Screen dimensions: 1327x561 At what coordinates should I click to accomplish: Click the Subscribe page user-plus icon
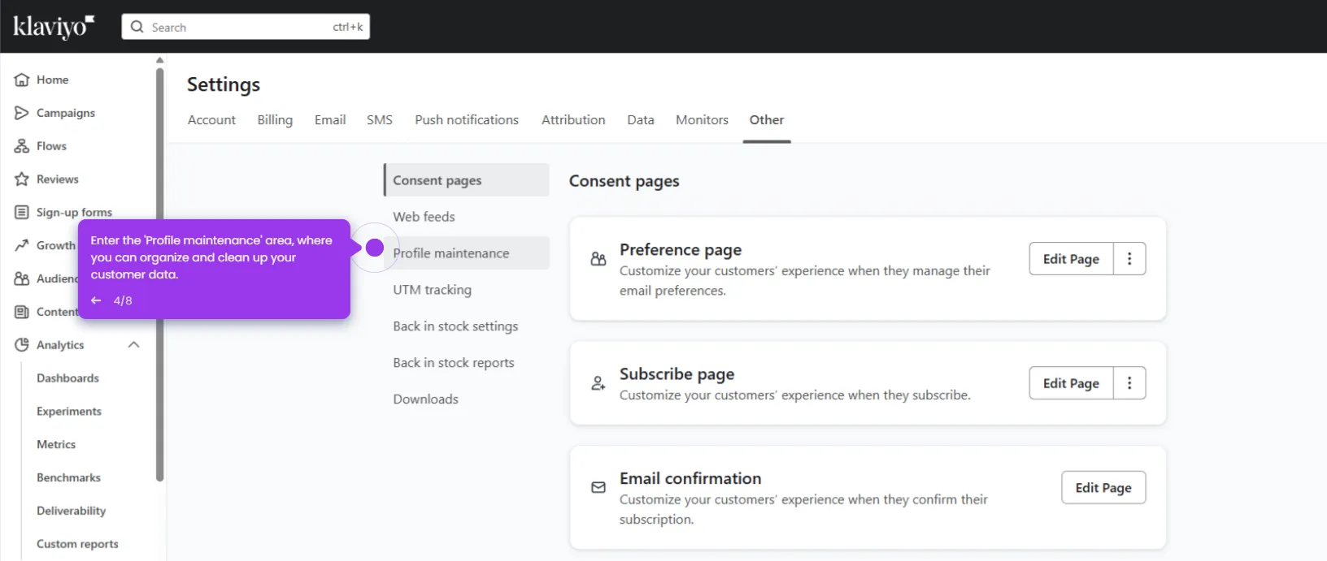[598, 383]
